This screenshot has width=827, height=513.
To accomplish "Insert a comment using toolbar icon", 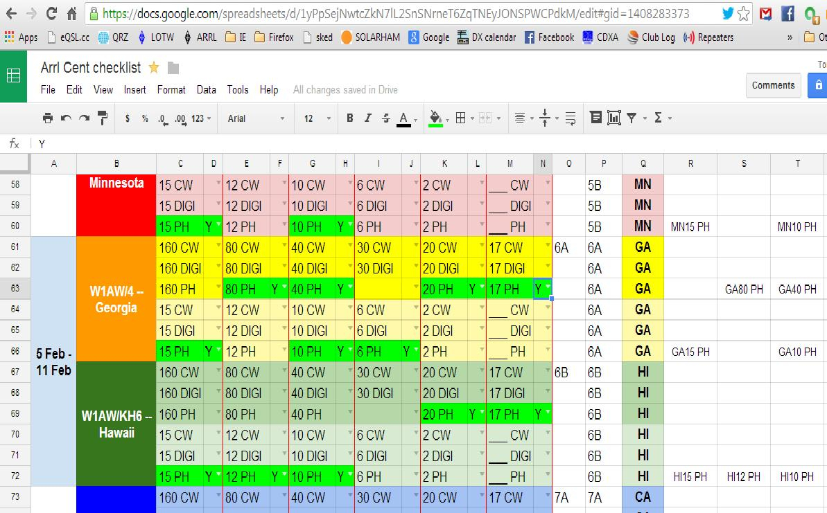I will [x=595, y=118].
